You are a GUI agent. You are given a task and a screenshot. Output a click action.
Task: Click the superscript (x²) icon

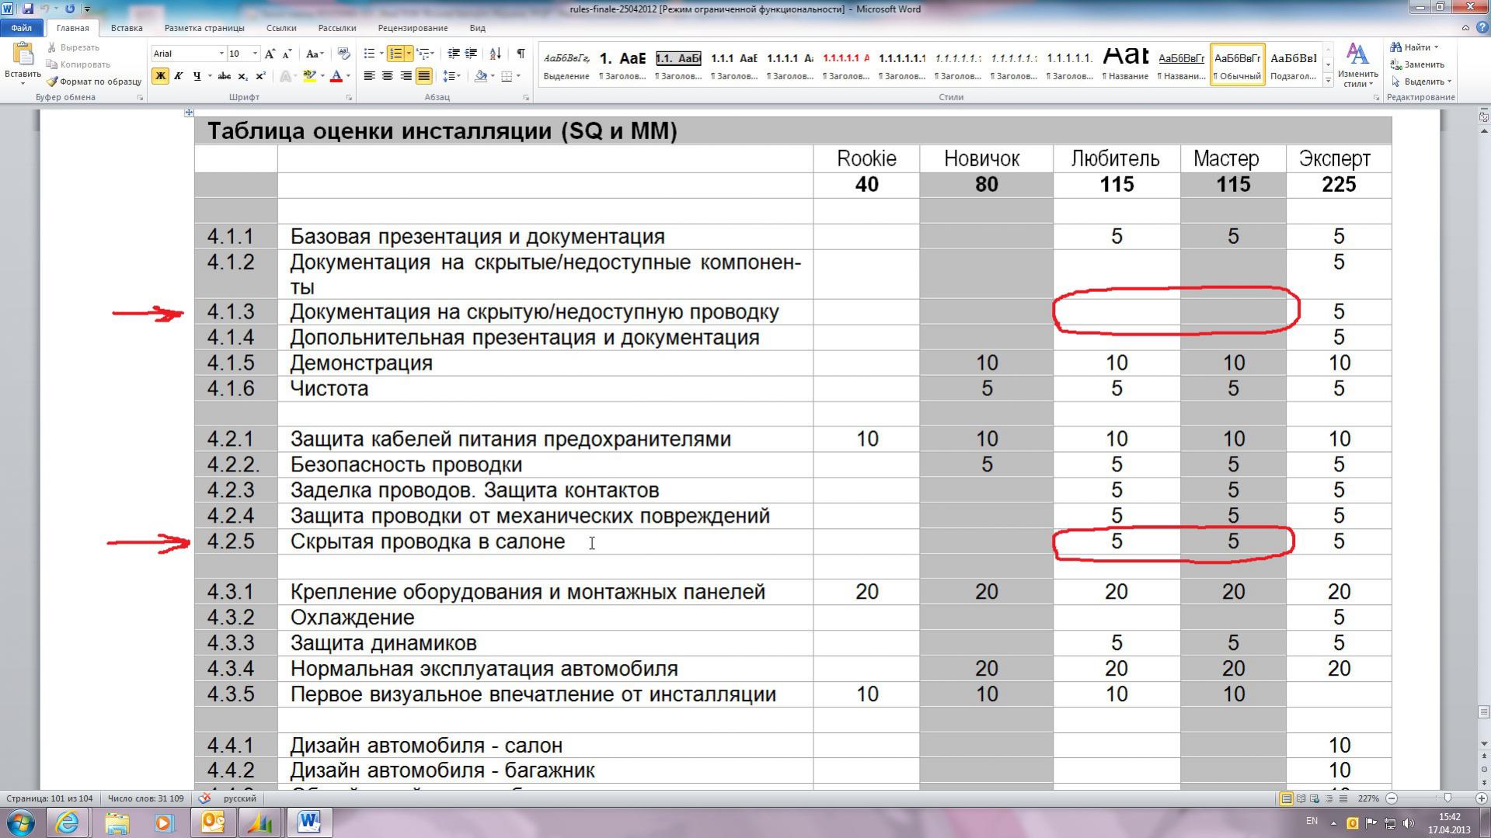click(261, 76)
